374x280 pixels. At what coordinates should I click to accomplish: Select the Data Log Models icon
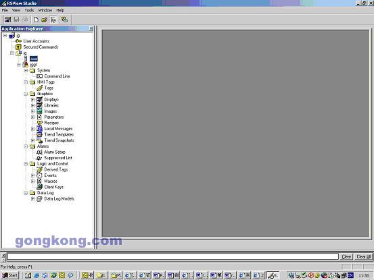40,198
